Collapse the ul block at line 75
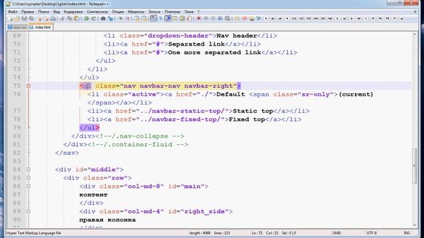Image resolution: width=424 pixels, height=238 pixels. click(28, 86)
